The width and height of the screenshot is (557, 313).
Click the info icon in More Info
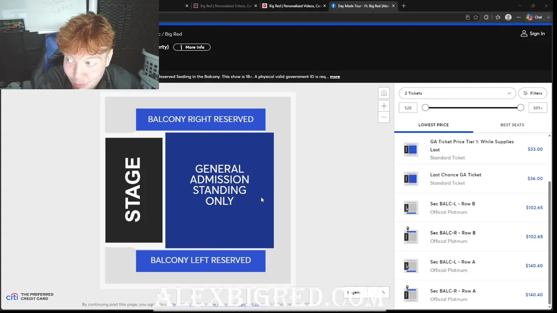pos(181,47)
